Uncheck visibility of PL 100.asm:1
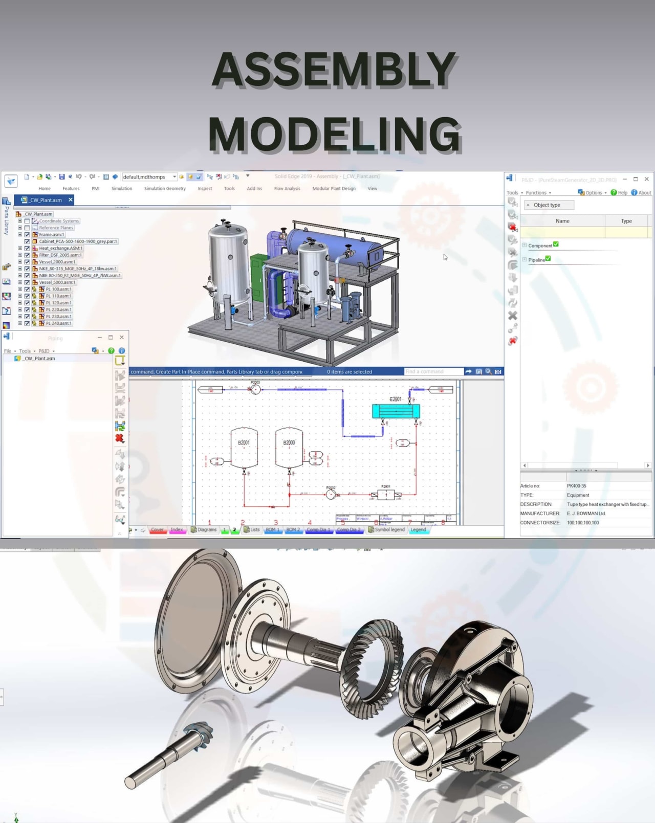This screenshot has width=655, height=823. (x=27, y=289)
